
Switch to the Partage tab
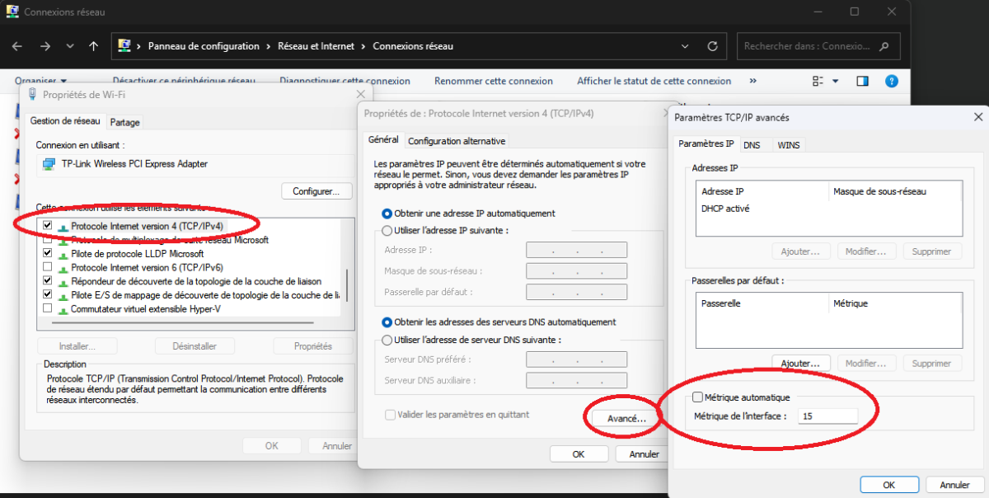coord(125,122)
